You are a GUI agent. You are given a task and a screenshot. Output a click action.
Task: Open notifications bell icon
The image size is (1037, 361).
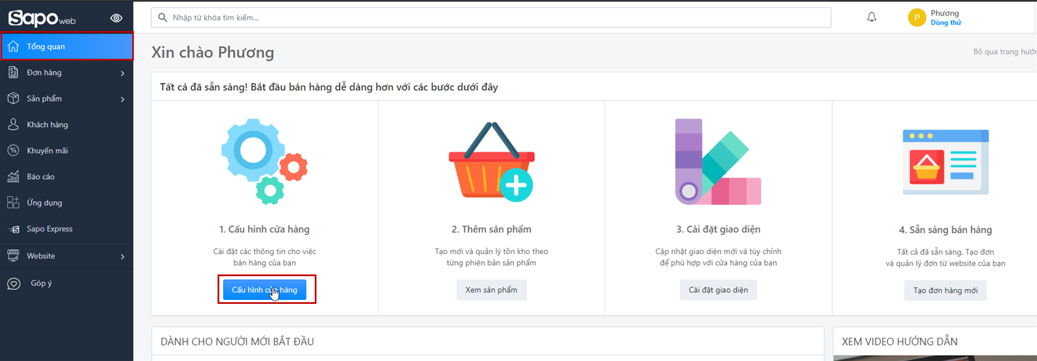(x=872, y=17)
